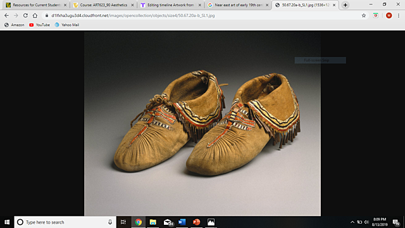Image resolution: width=405 pixels, height=228 pixels.
Task: Open File Explorer from the taskbar
Action: [x=153, y=222]
